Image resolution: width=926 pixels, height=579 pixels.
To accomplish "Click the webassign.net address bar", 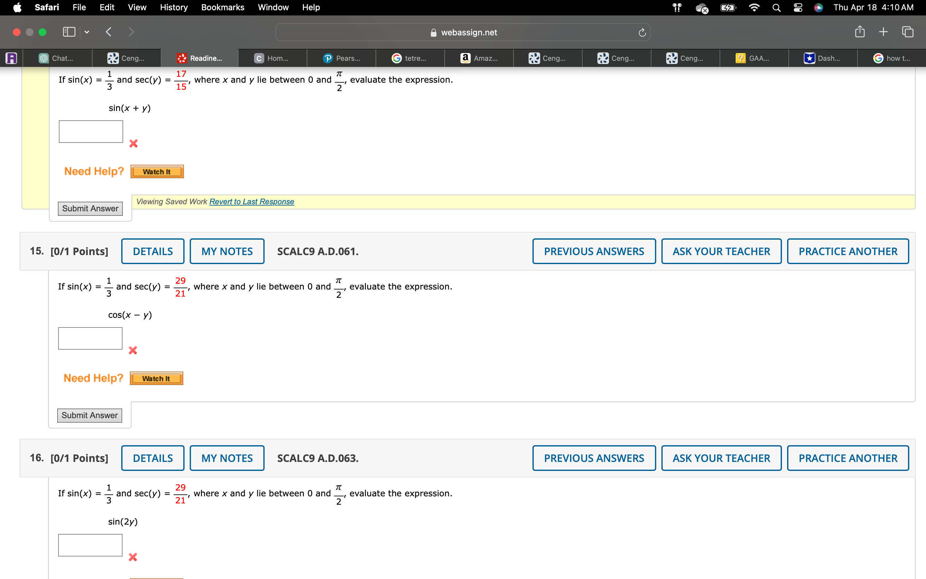I will point(463,32).
